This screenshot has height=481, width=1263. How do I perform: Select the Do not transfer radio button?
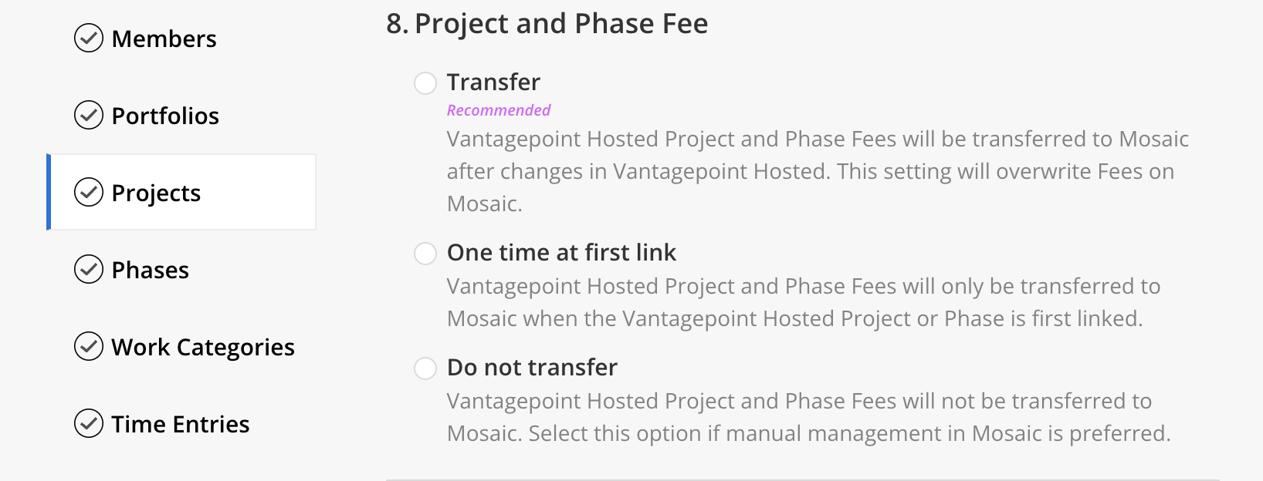coord(425,368)
